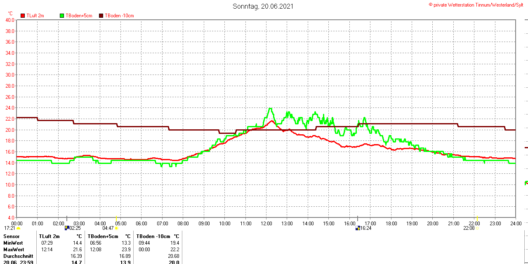Click the chart title Sonntag, 20.06.2021

(x=263, y=6)
